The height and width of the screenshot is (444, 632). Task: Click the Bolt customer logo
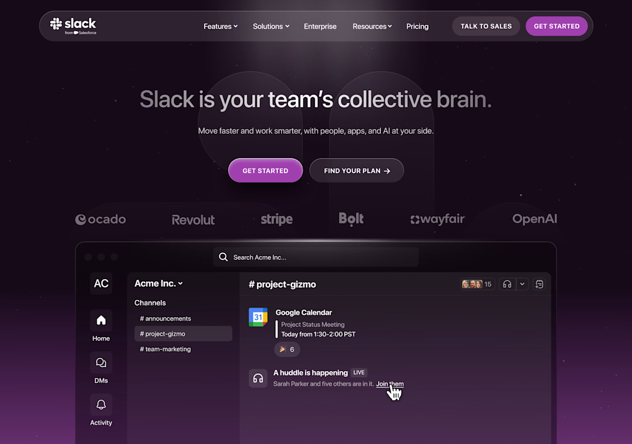[x=351, y=219]
